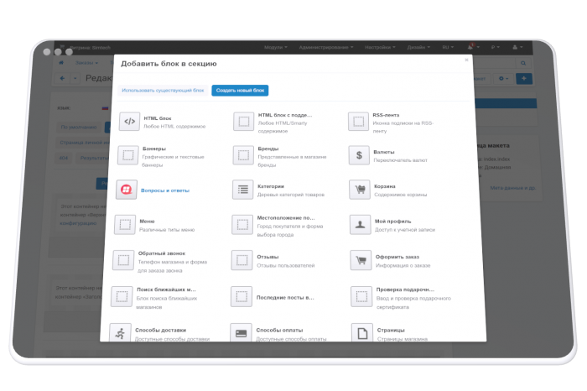Choose the HTML блок с подде... block icon
Viewport: 587px width, 391px height.
(244, 122)
